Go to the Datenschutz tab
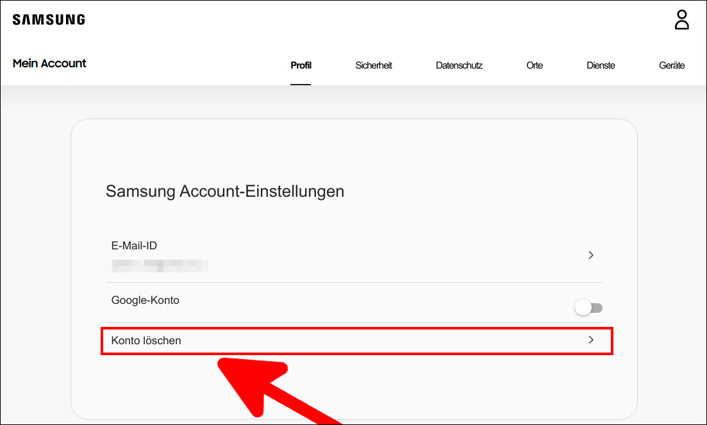The height and width of the screenshot is (425, 707). point(459,65)
